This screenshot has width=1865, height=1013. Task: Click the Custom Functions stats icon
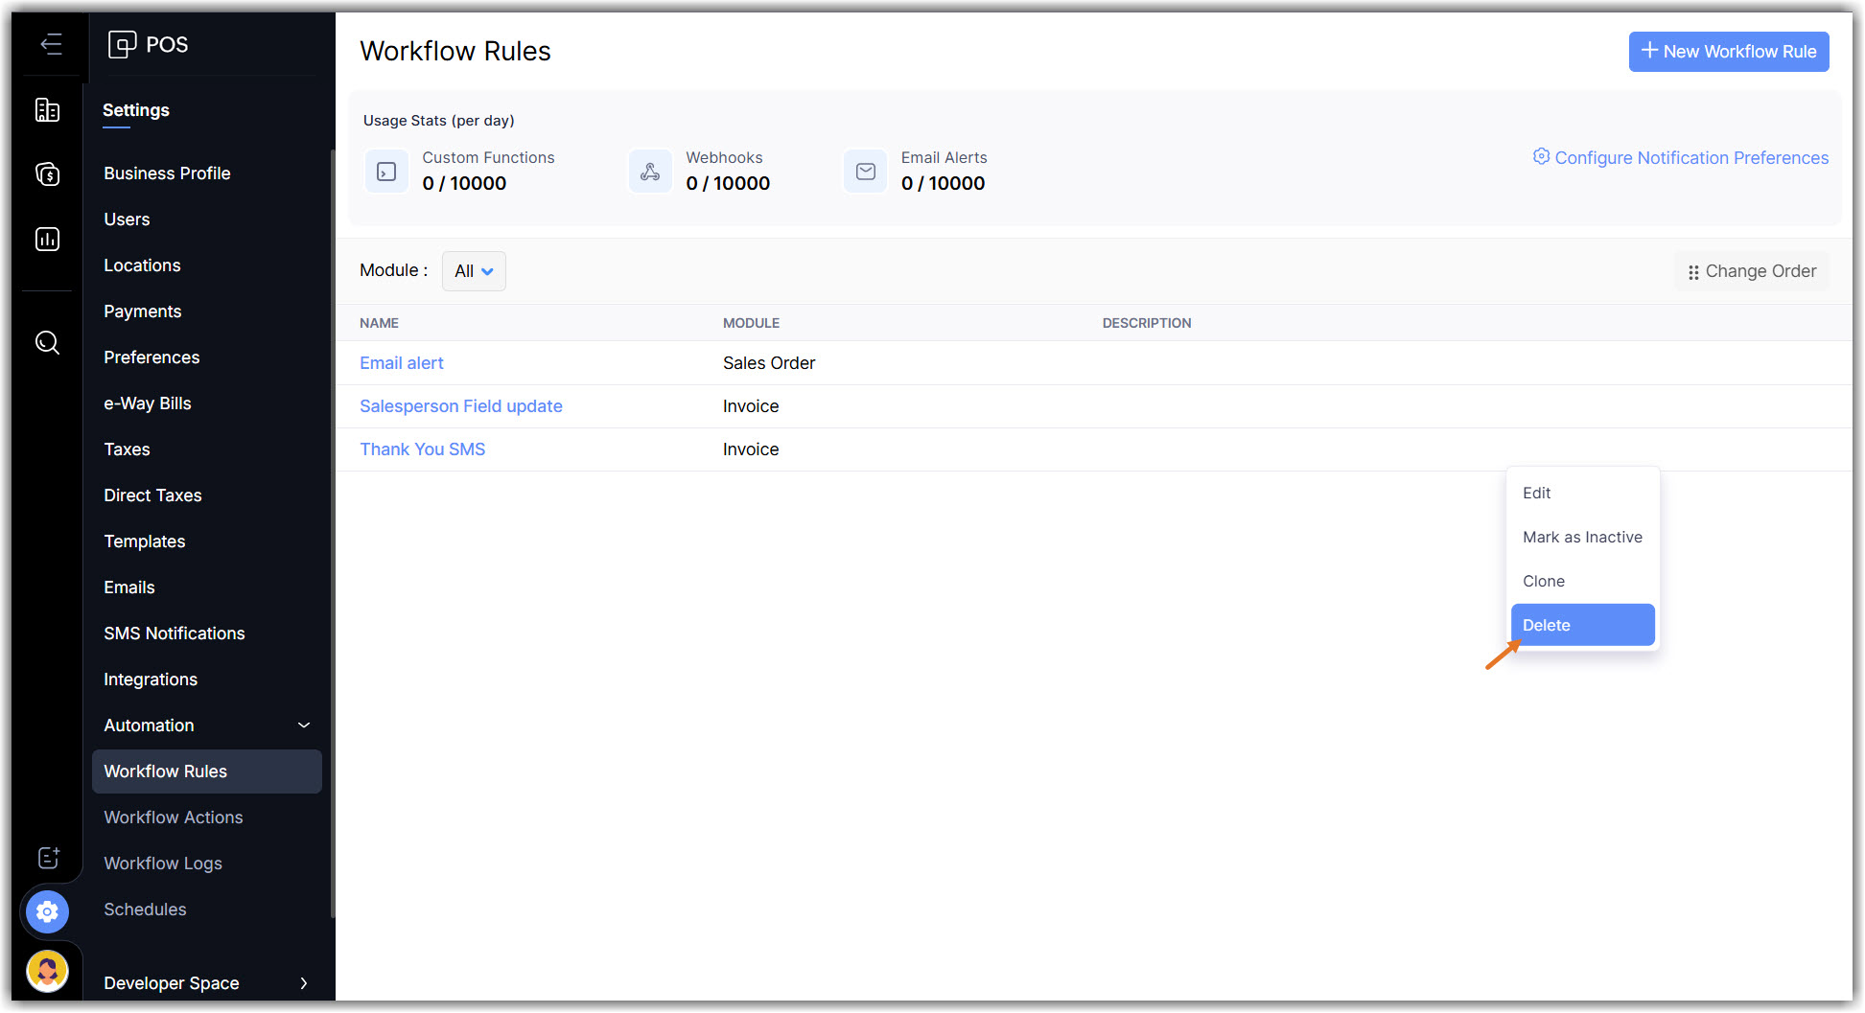click(386, 172)
